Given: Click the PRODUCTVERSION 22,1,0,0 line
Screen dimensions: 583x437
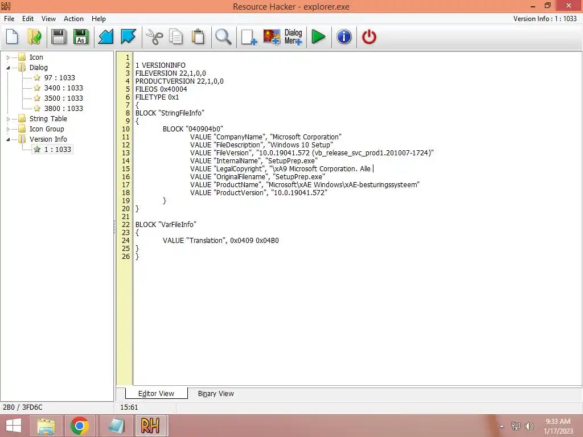Looking at the screenshot, I should click(x=179, y=81).
